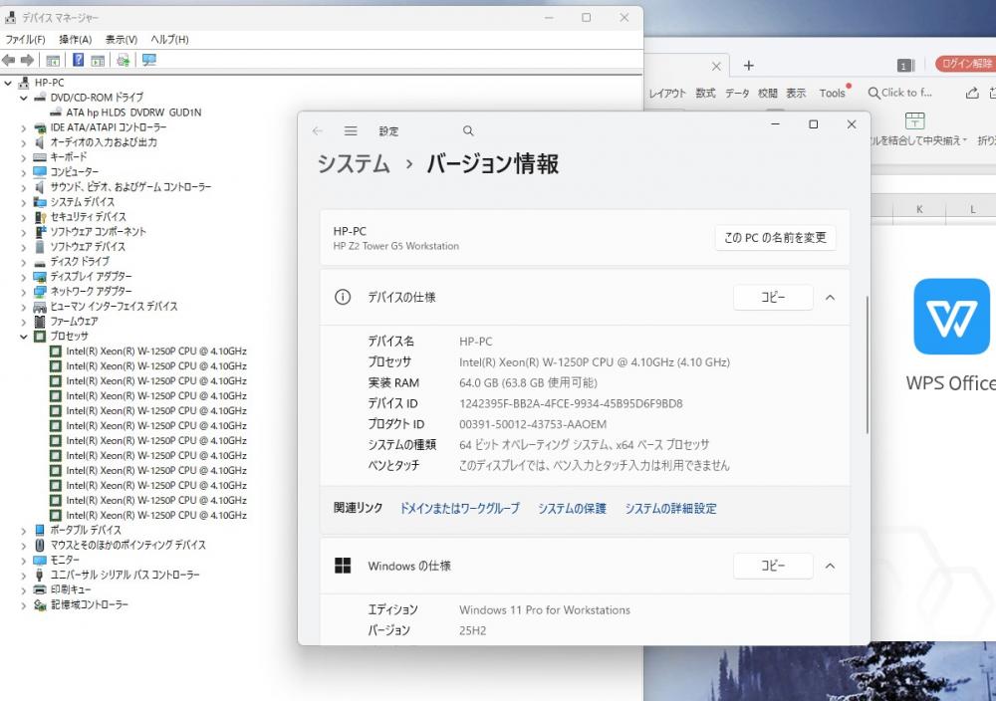Viewport: 996px width, 701px height.
Task: Close the current WPS document tab
Action: click(x=716, y=66)
